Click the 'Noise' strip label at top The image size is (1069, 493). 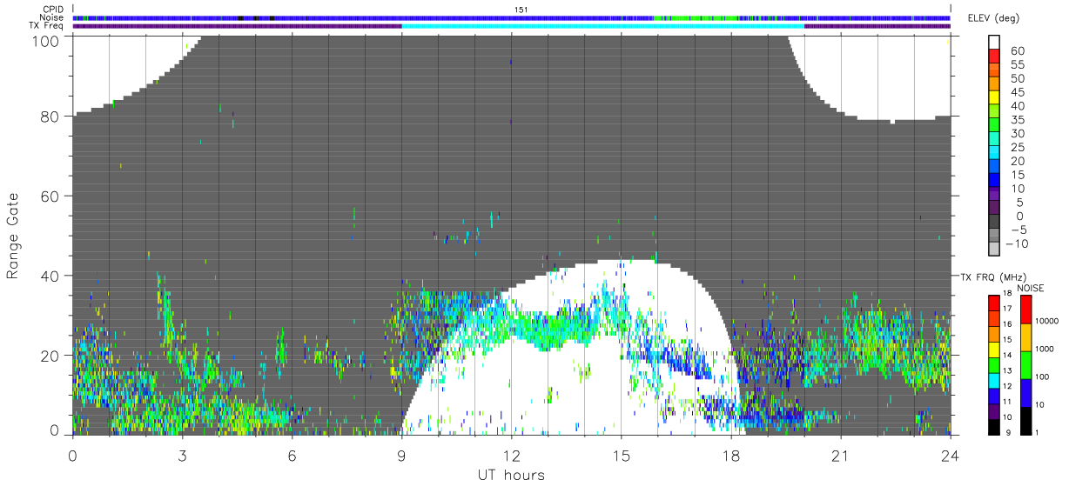(x=51, y=17)
